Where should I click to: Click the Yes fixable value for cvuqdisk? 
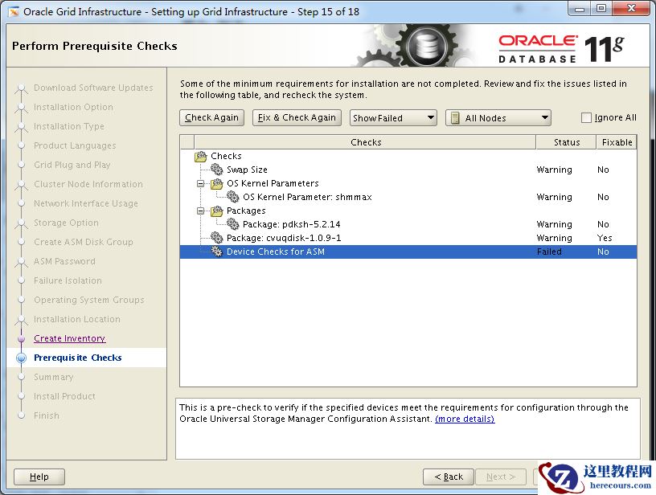point(605,238)
